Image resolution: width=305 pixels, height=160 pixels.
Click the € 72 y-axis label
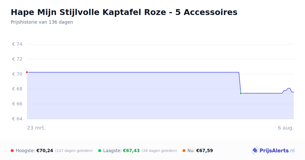pos(17,59)
